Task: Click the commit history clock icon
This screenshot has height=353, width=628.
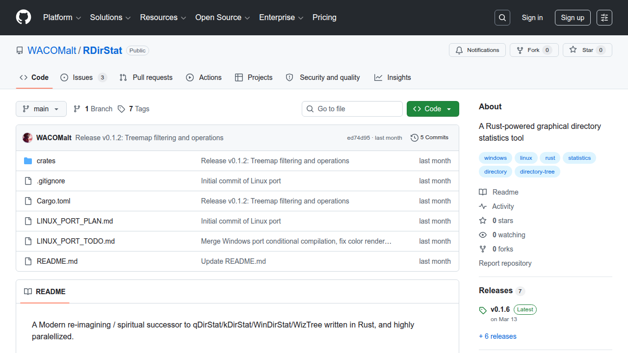Action: point(415,138)
